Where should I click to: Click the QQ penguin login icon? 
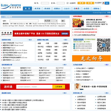point(103,3)
